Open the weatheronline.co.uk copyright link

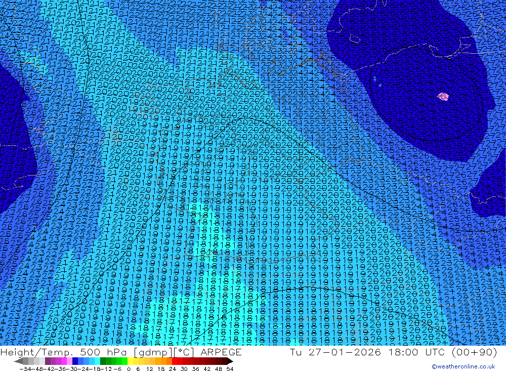coord(463,366)
